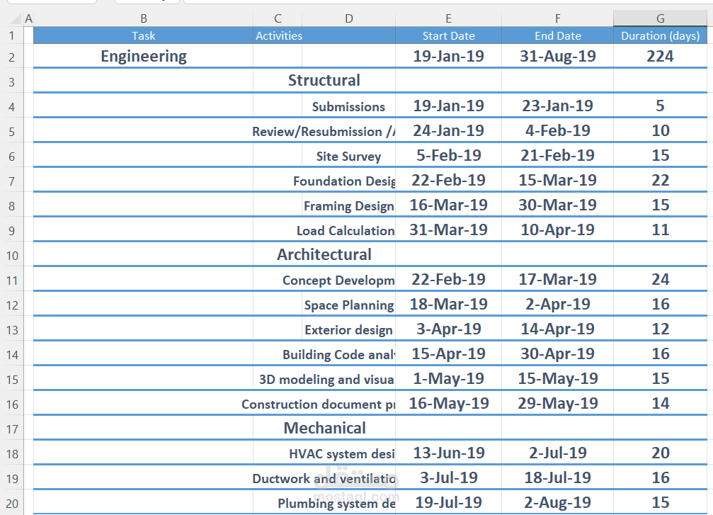Click the Duration (days) header cell
Viewport: 713px width, 515px height.
point(661,35)
